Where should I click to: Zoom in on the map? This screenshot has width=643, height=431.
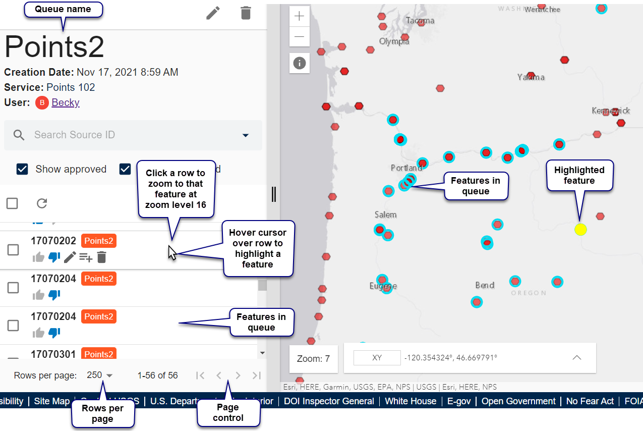[300, 16]
